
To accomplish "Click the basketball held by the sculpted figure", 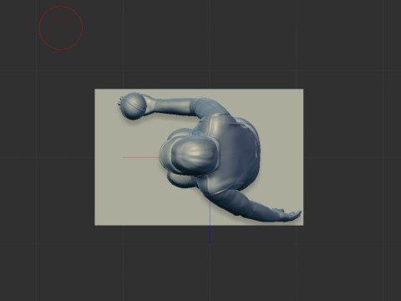I will [135, 106].
